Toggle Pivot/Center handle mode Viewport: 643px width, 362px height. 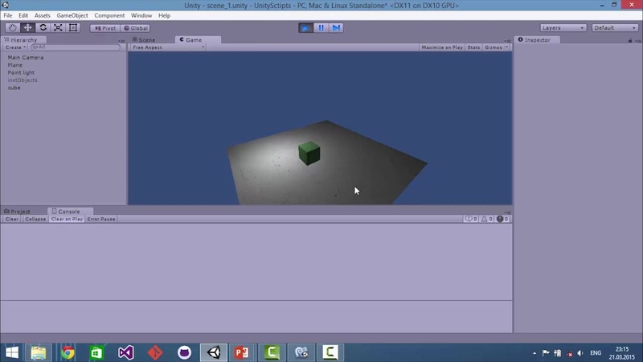pos(105,28)
